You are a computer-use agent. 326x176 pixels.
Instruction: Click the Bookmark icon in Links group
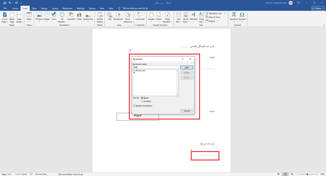pyautogui.click(x=118, y=16)
